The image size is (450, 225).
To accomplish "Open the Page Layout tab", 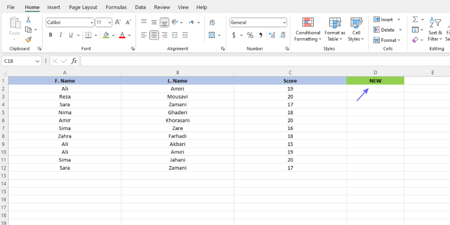I will [x=83, y=7].
